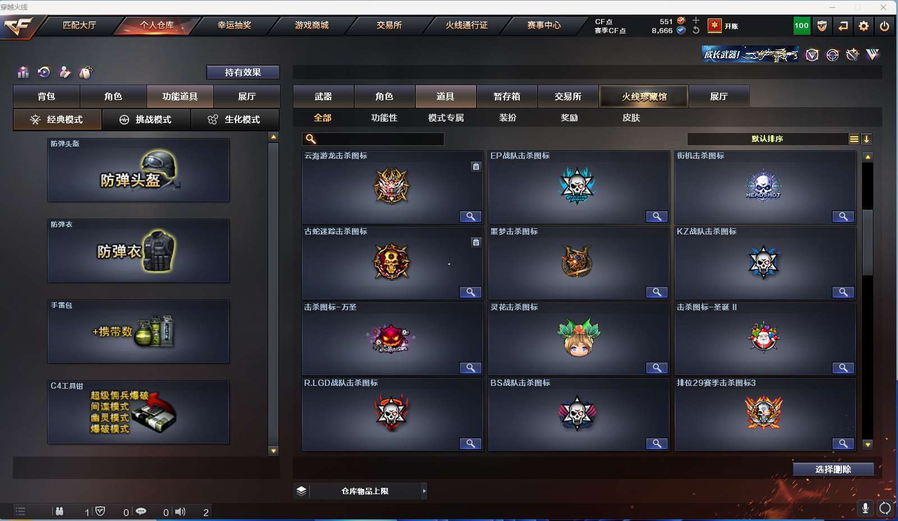Toggle speaker sound icon in bottom bar
898x521 pixels.
point(180,511)
